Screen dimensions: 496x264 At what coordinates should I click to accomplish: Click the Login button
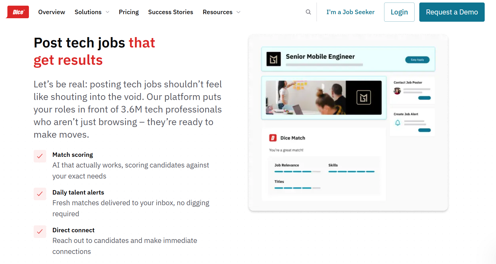399,12
